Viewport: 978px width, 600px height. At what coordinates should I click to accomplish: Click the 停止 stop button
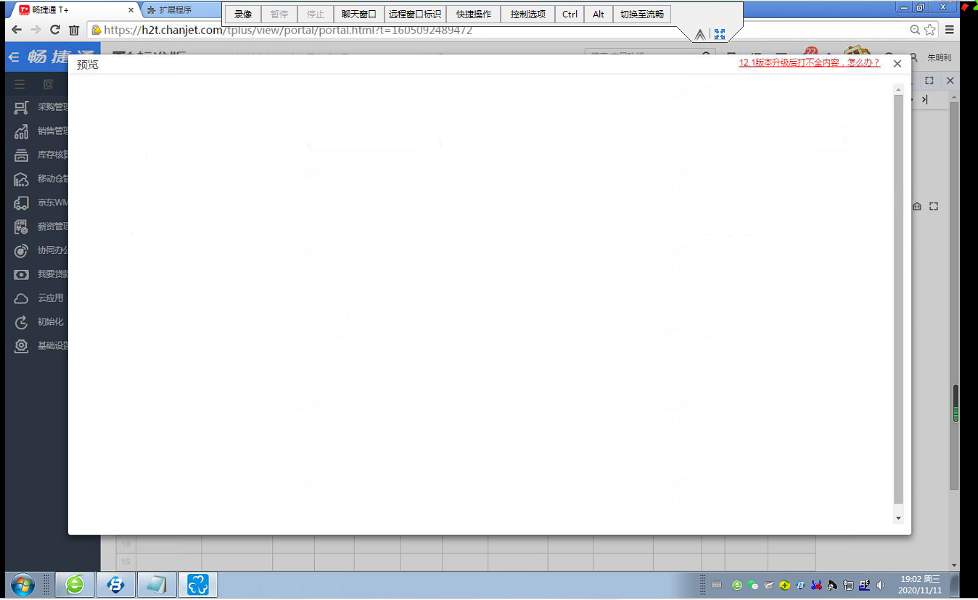point(316,15)
